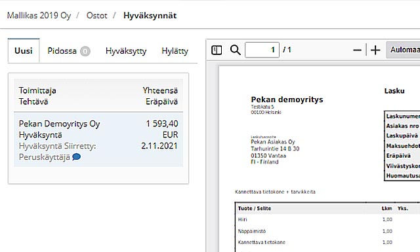Switch to the Pidossa tab
This screenshot has width=420, height=252.
click(68, 51)
